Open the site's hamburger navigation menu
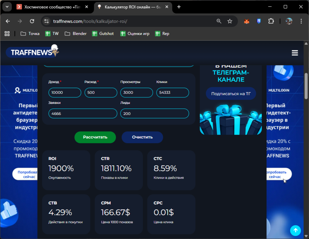The image size is (309, 239). (x=295, y=53)
